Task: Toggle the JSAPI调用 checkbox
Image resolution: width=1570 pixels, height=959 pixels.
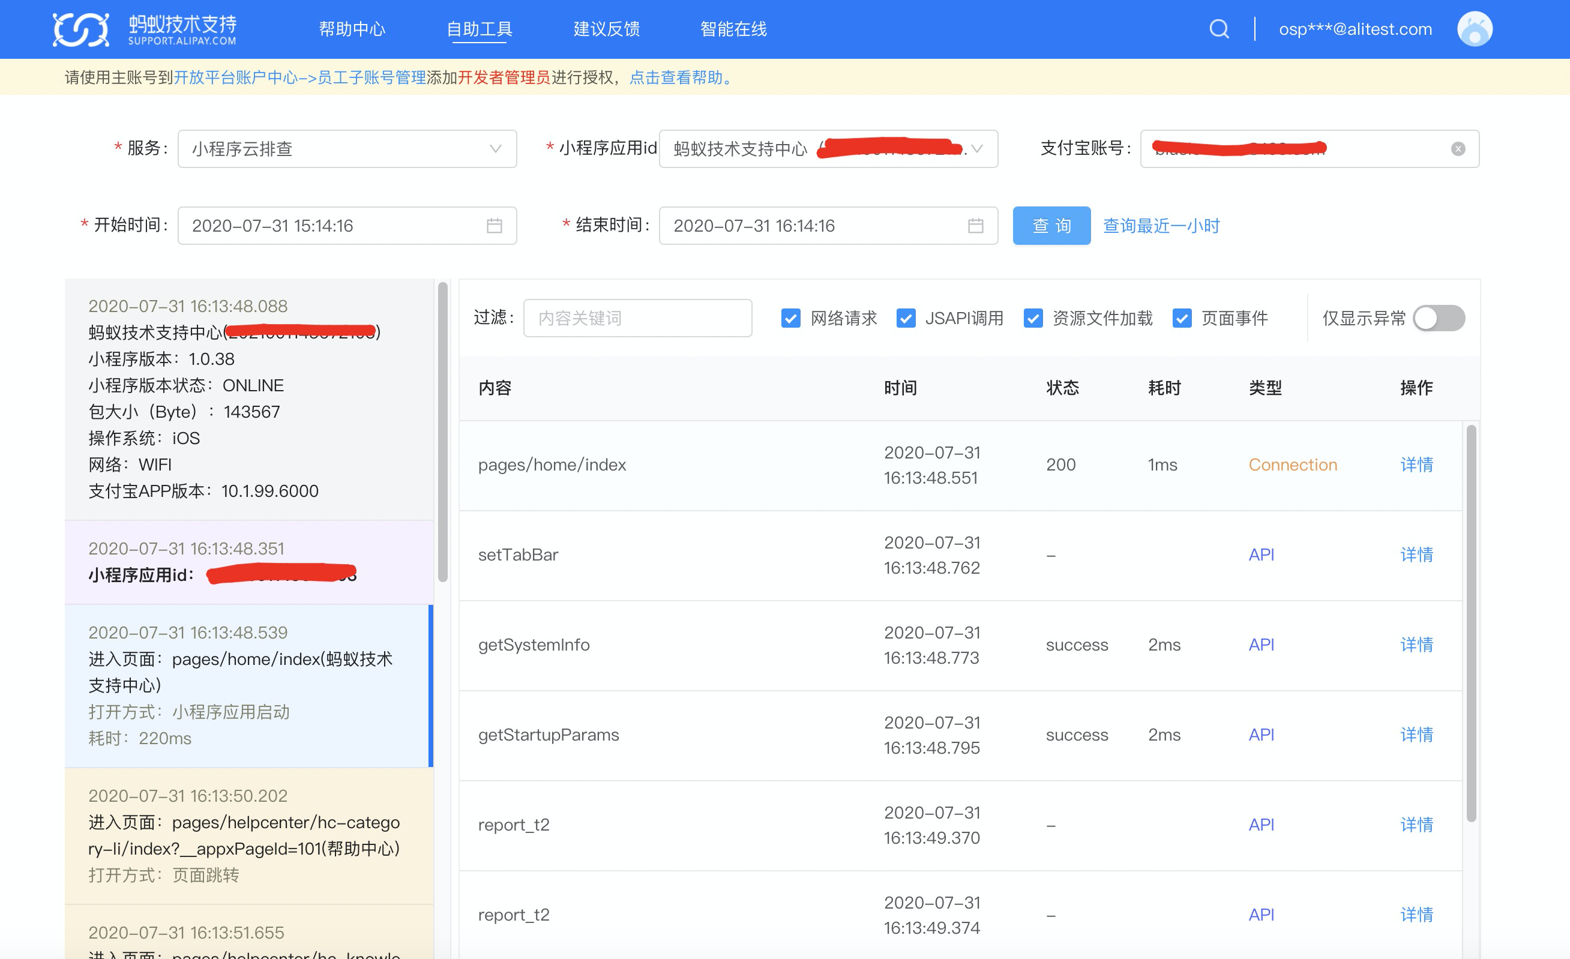Action: [906, 318]
